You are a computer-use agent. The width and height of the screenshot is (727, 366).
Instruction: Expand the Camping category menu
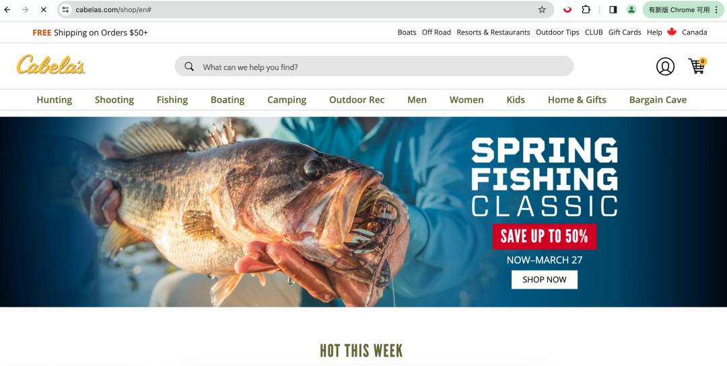pyautogui.click(x=287, y=100)
